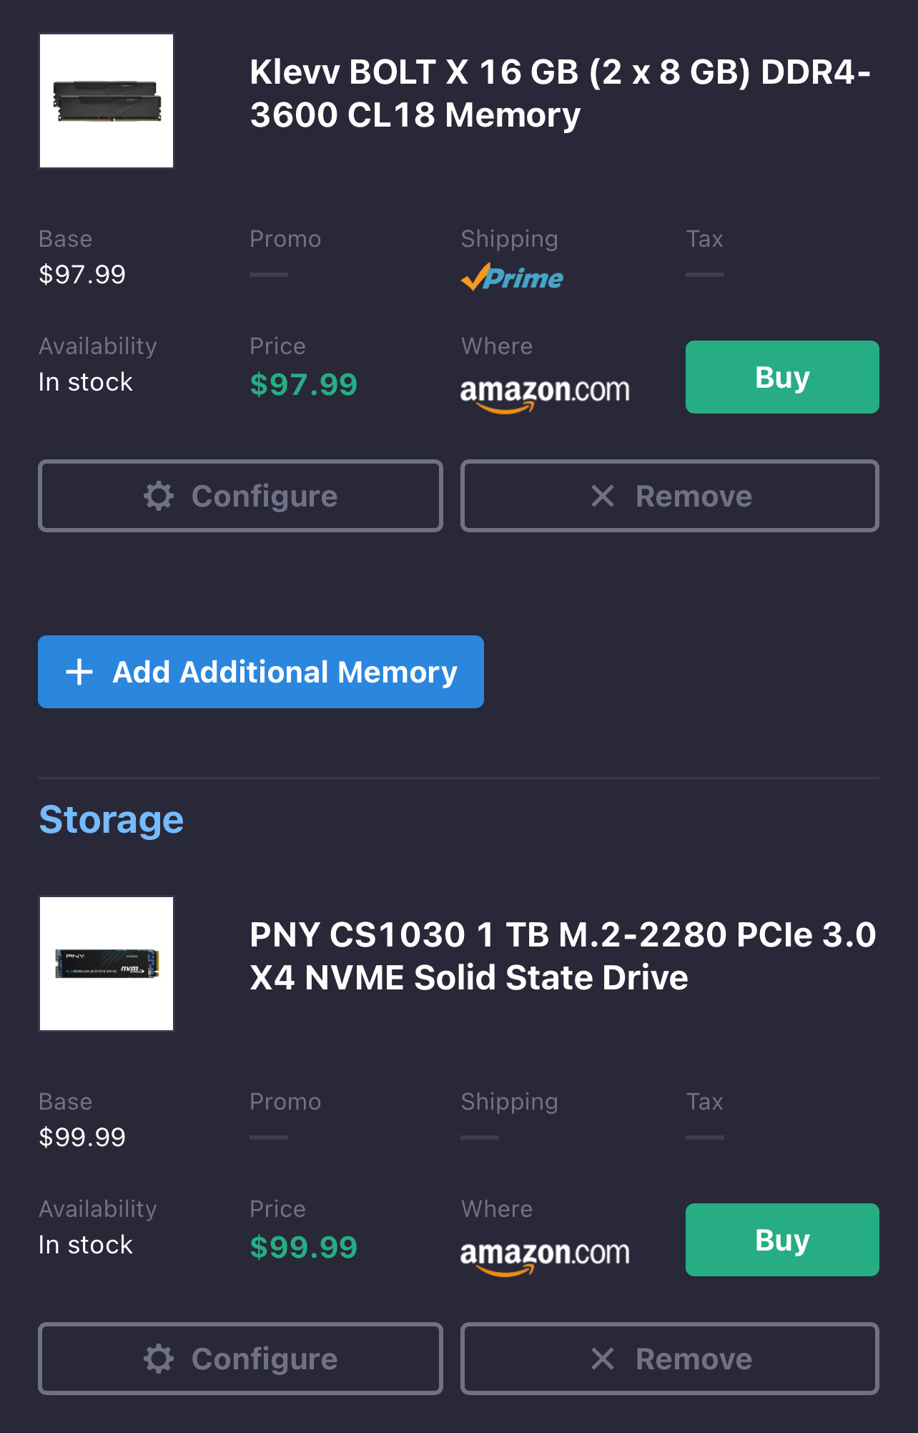This screenshot has height=1433, width=918.
Task: Buy the Klevv memory from Amazon
Action: (782, 377)
